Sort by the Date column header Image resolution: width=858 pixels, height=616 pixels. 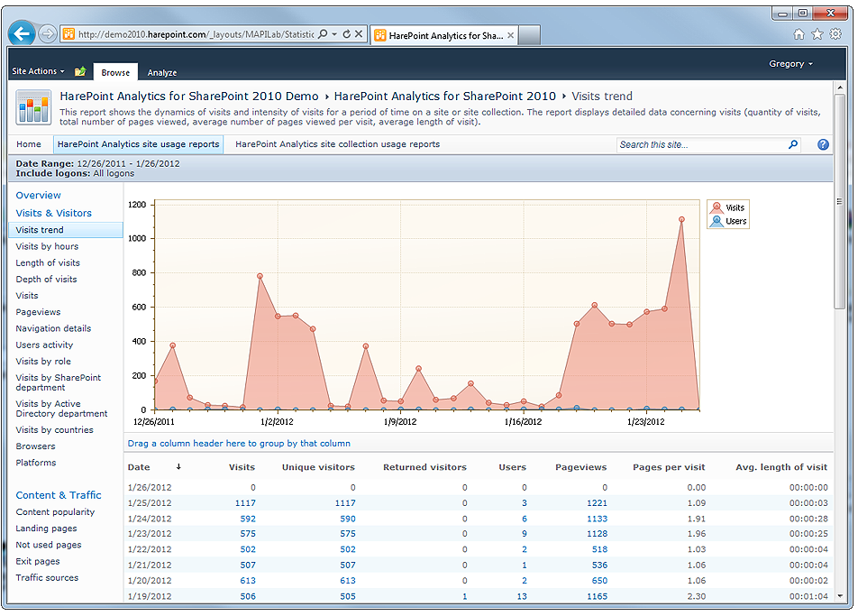[x=139, y=467]
